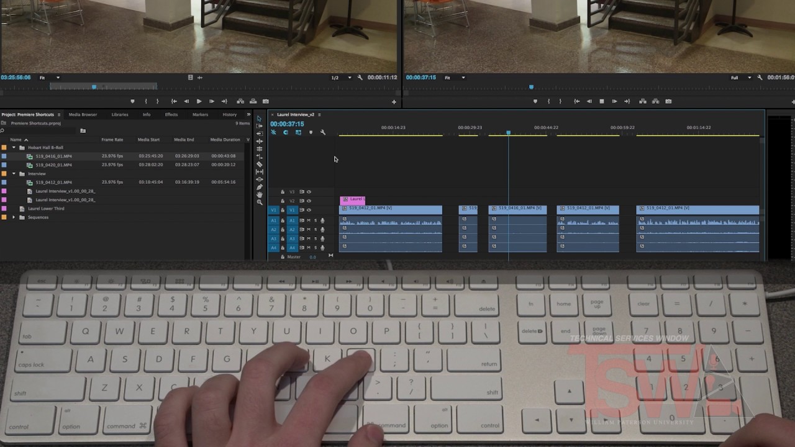Switch to Markers tab
This screenshot has height=447, width=795.
[x=200, y=114]
